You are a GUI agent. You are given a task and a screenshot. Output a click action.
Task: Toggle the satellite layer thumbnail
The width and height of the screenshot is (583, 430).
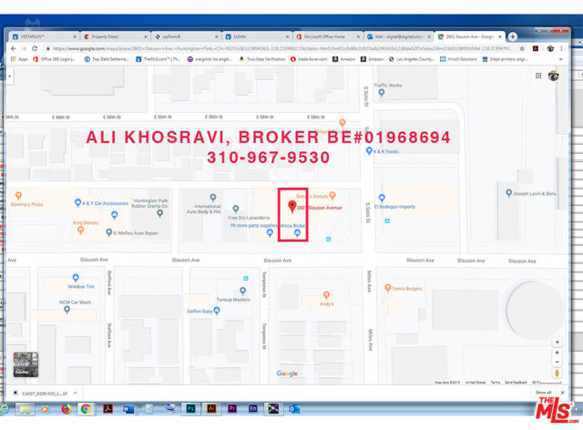[x=25, y=365]
